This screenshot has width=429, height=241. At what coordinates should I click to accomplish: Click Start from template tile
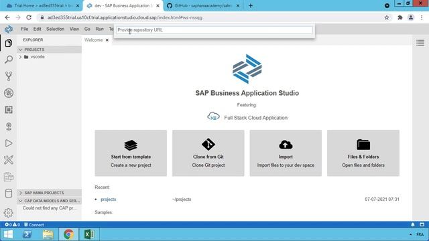point(131,153)
